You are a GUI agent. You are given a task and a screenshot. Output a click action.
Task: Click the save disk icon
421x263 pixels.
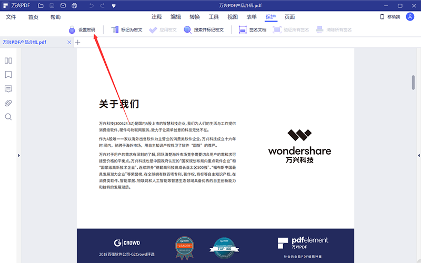52,6
